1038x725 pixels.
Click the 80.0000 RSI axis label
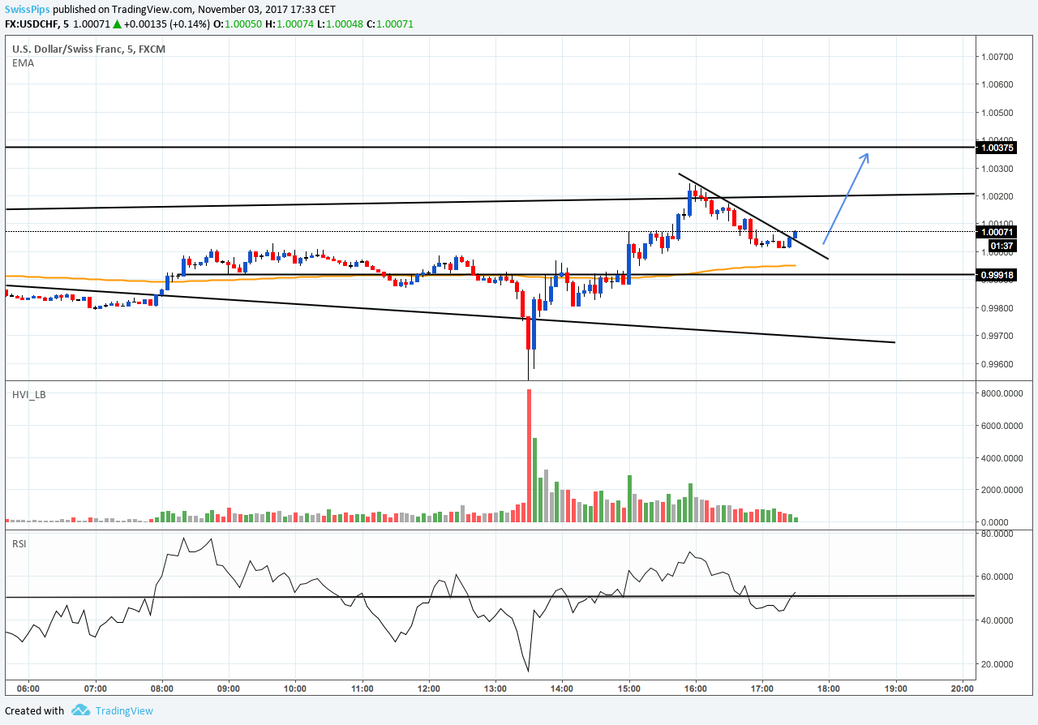click(998, 534)
